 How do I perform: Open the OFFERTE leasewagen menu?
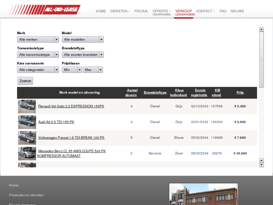[161, 12]
